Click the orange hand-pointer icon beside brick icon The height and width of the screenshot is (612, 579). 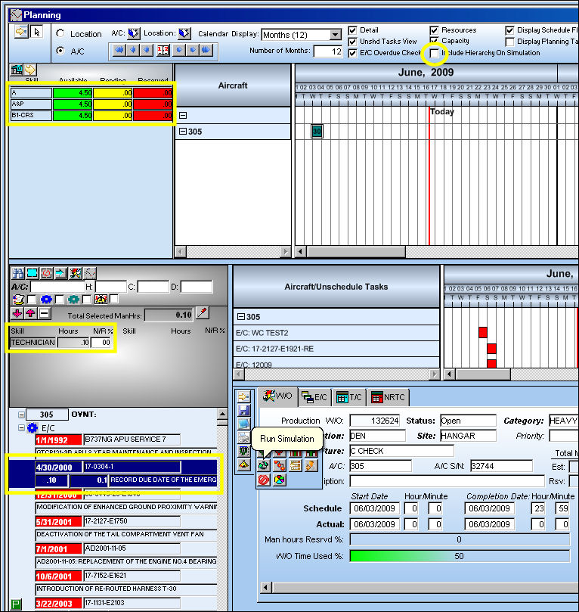pos(311,465)
